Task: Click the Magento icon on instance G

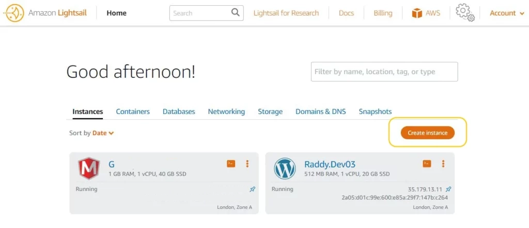Action: pyautogui.click(x=89, y=169)
